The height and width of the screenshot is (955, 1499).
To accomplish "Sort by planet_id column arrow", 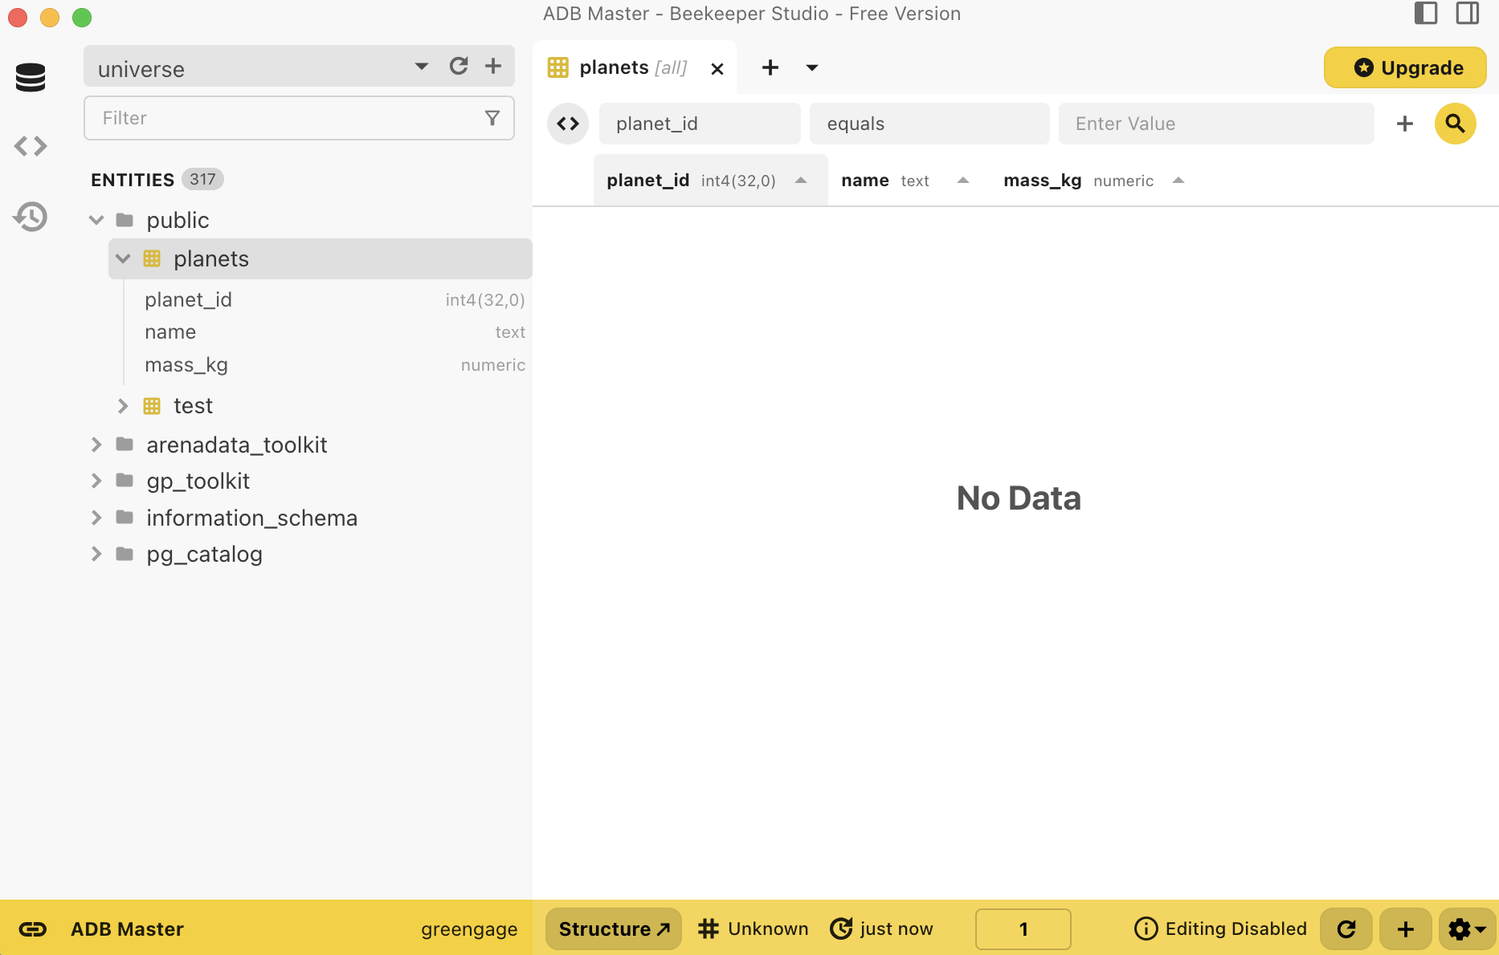I will click(x=801, y=181).
